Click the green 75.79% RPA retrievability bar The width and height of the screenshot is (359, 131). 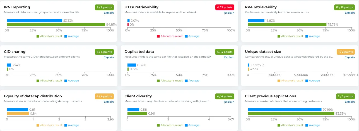point(287,24)
